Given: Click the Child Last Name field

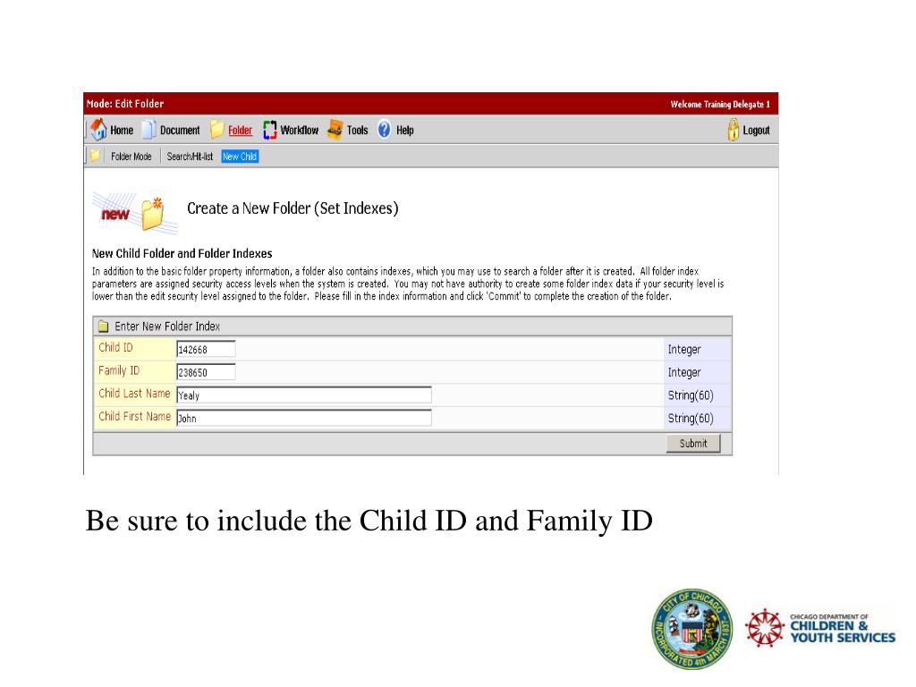Looking at the screenshot, I should [x=304, y=394].
